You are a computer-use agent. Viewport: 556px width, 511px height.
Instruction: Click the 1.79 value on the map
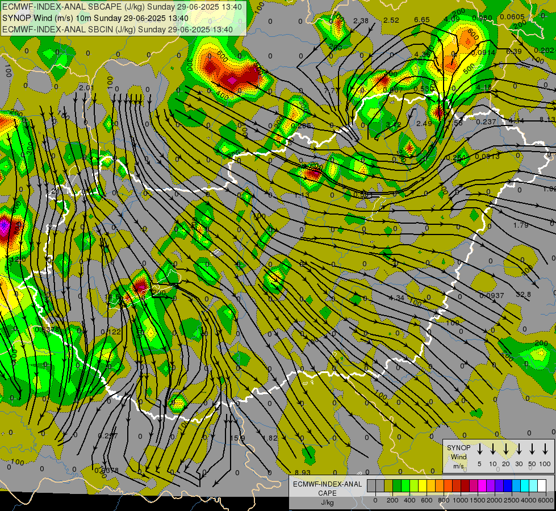[x=521, y=225]
